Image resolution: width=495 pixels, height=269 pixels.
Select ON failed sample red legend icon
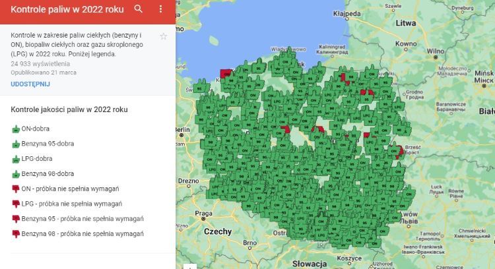16,189
